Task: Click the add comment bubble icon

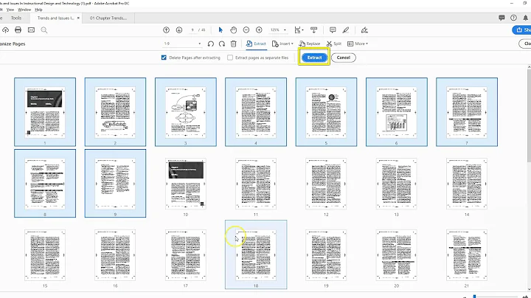Action: click(333, 30)
